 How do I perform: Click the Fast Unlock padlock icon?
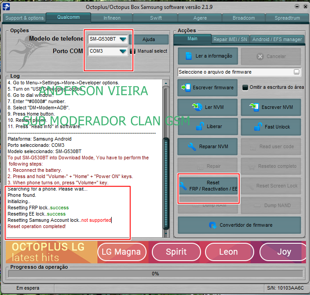click(258, 127)
